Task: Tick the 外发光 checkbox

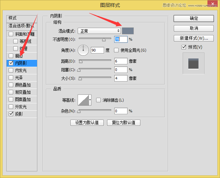Action: point(11,107)
